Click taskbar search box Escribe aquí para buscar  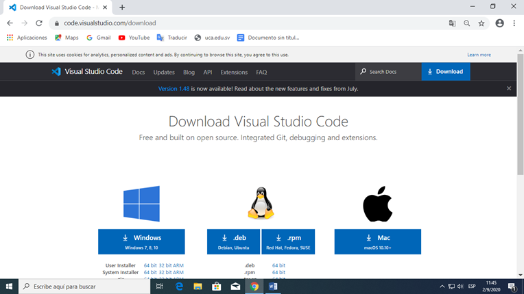[x=84, y=286]
